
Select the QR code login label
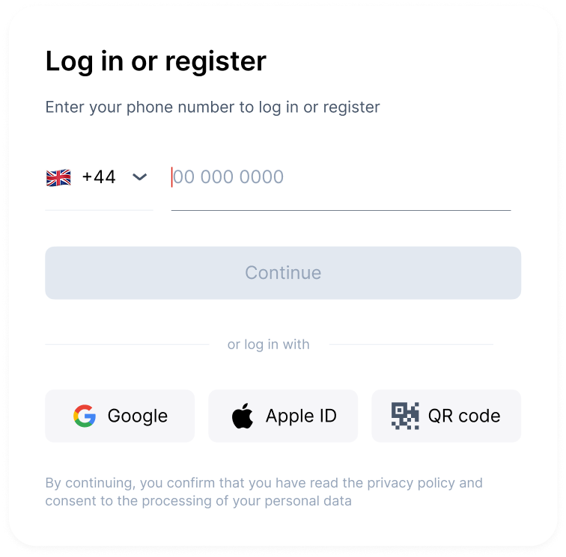pos(464,416)
